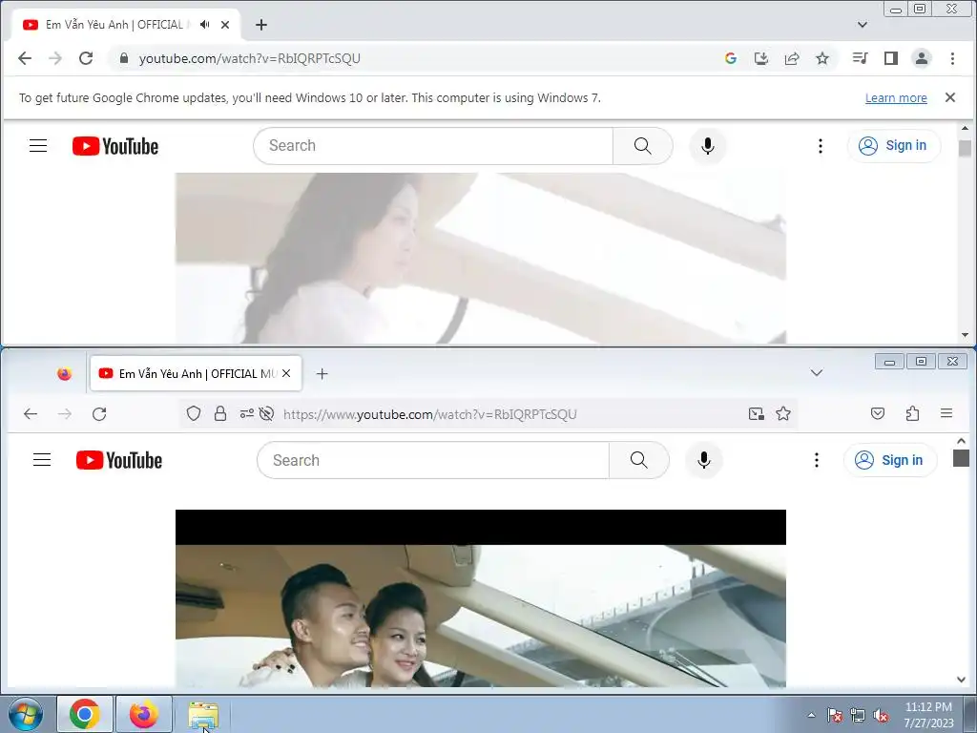
Task: Save page to Pocket in Firefox
Action: tap(878, 414)
